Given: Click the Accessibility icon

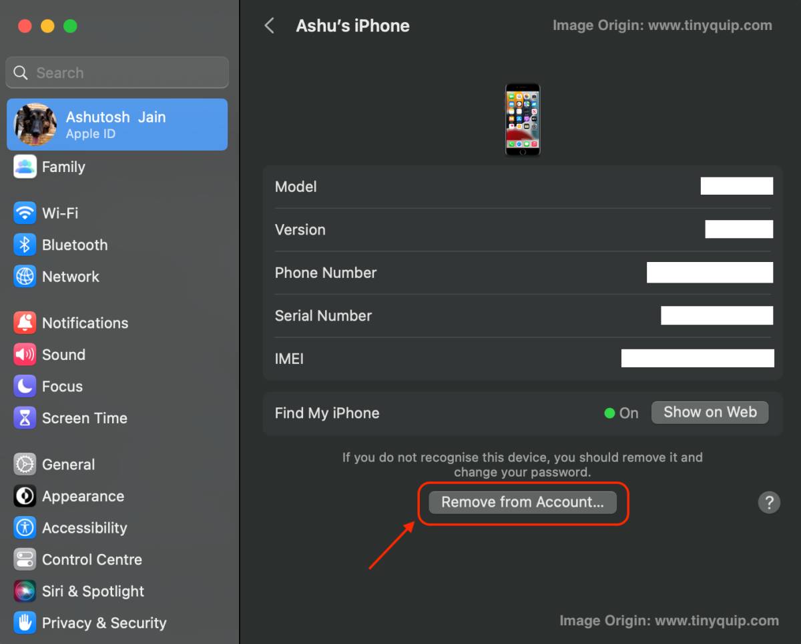Looking at the screenshot, I should click(25, 528).
